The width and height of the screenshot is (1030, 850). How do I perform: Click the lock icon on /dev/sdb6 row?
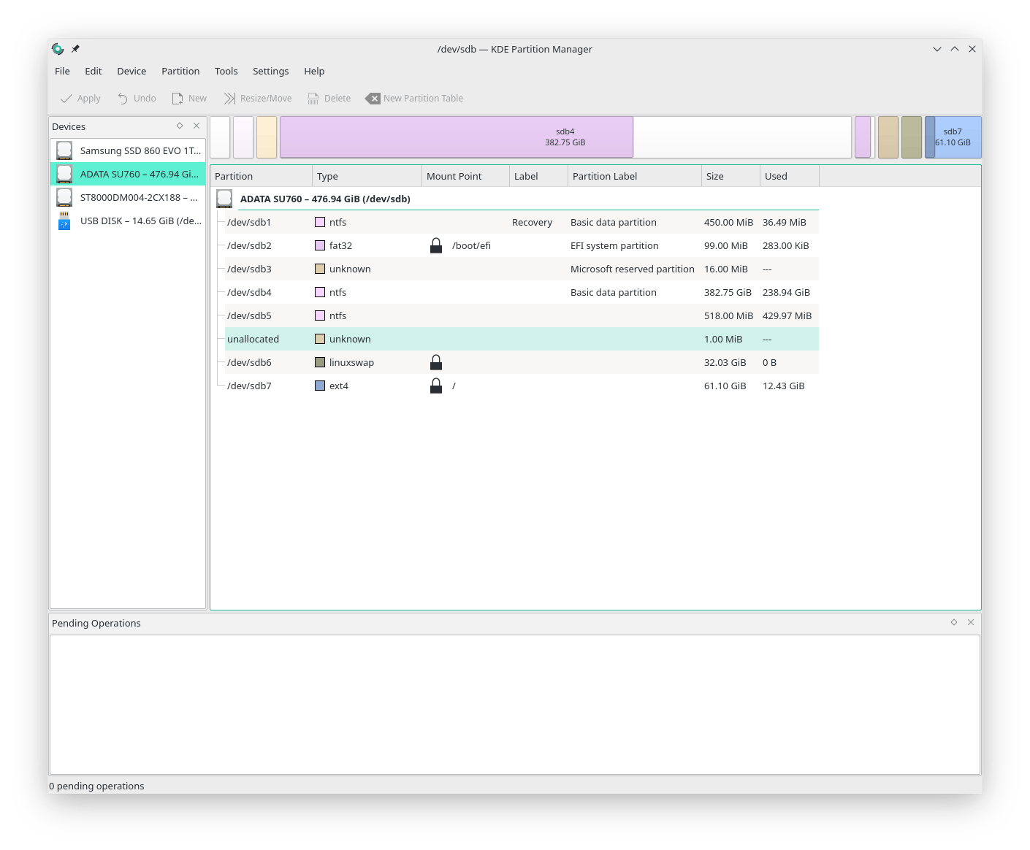(x=436, y=362)
